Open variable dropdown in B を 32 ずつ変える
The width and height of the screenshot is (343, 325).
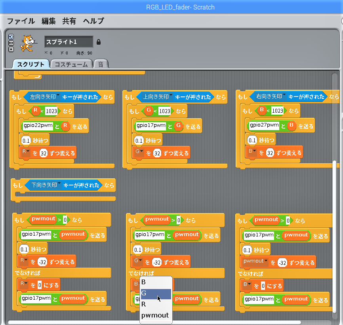(252, 151)
